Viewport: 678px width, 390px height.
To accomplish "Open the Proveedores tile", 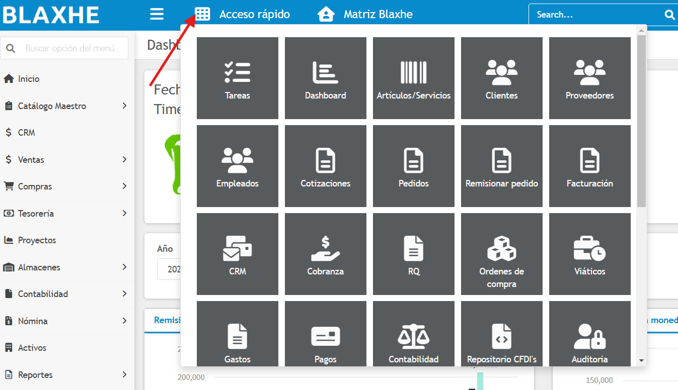I will tap(590, 78).
